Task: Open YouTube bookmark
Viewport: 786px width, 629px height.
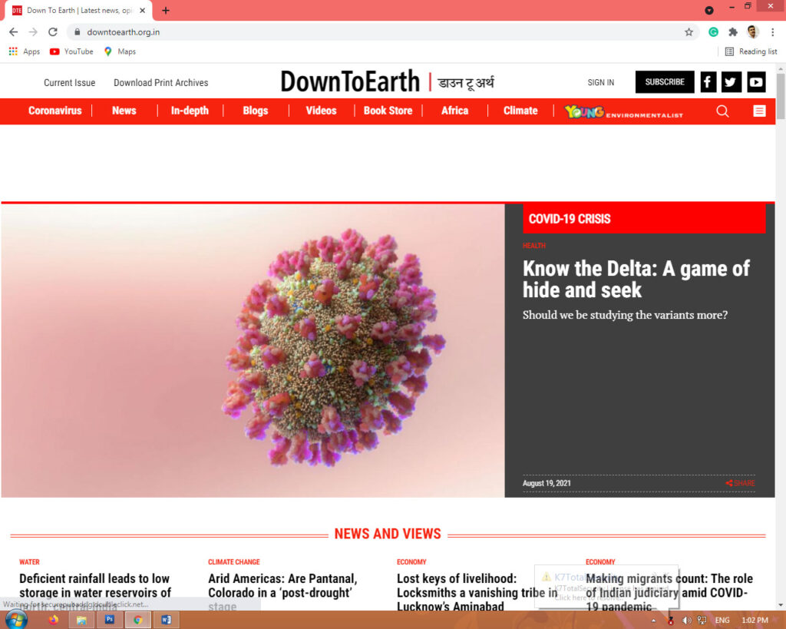Action: coord(71,51)
